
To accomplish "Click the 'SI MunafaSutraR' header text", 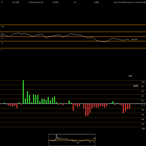I will 36,2.
